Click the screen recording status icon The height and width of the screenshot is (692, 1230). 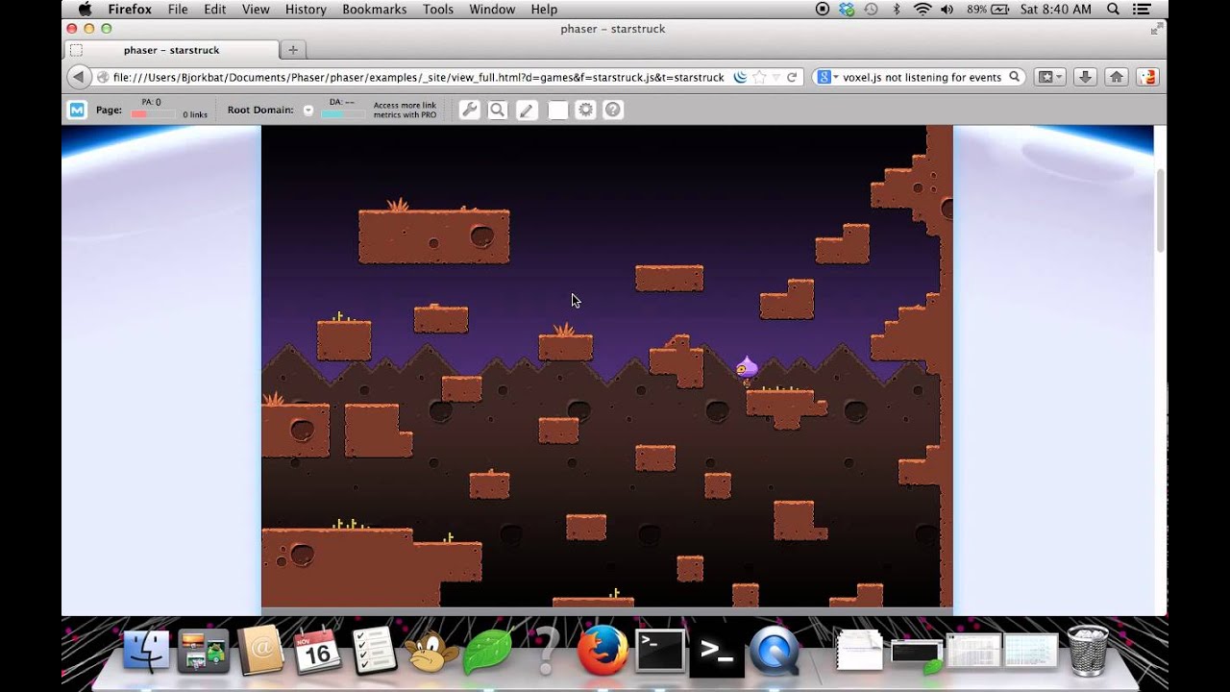click(823, 10)
